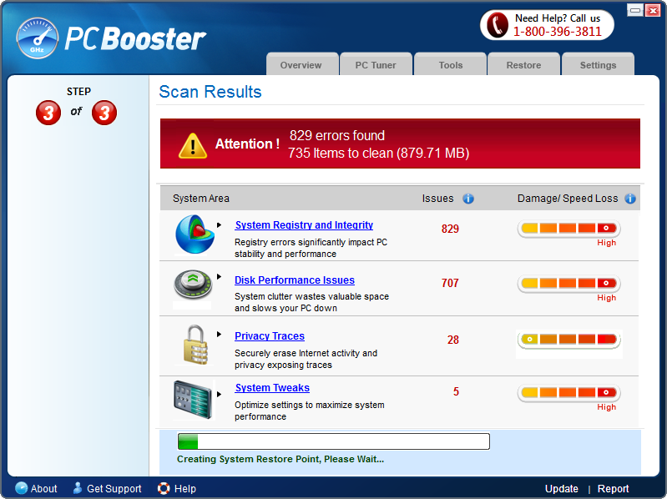Click the System Registry globe icon
Image resolution: width=667 pixels, height=499 pixels.
pos(195,234)
